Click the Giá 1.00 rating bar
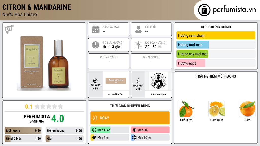 click(x=64, y=139)
